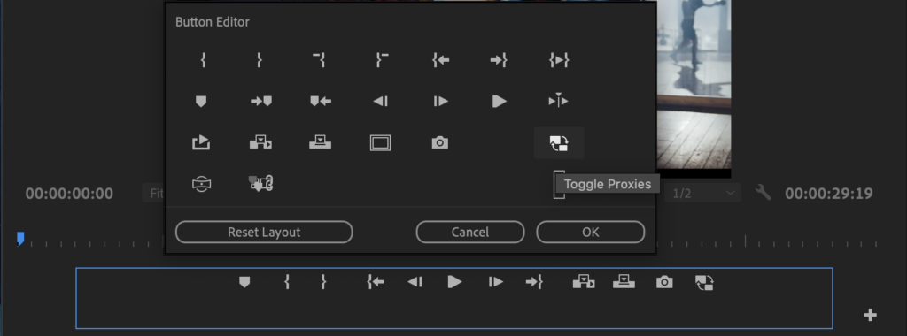This screenshot has height=336, width=907.
Task: Click the 00:00:29:19 duration timecode
Action: click(x=829, y=194)
